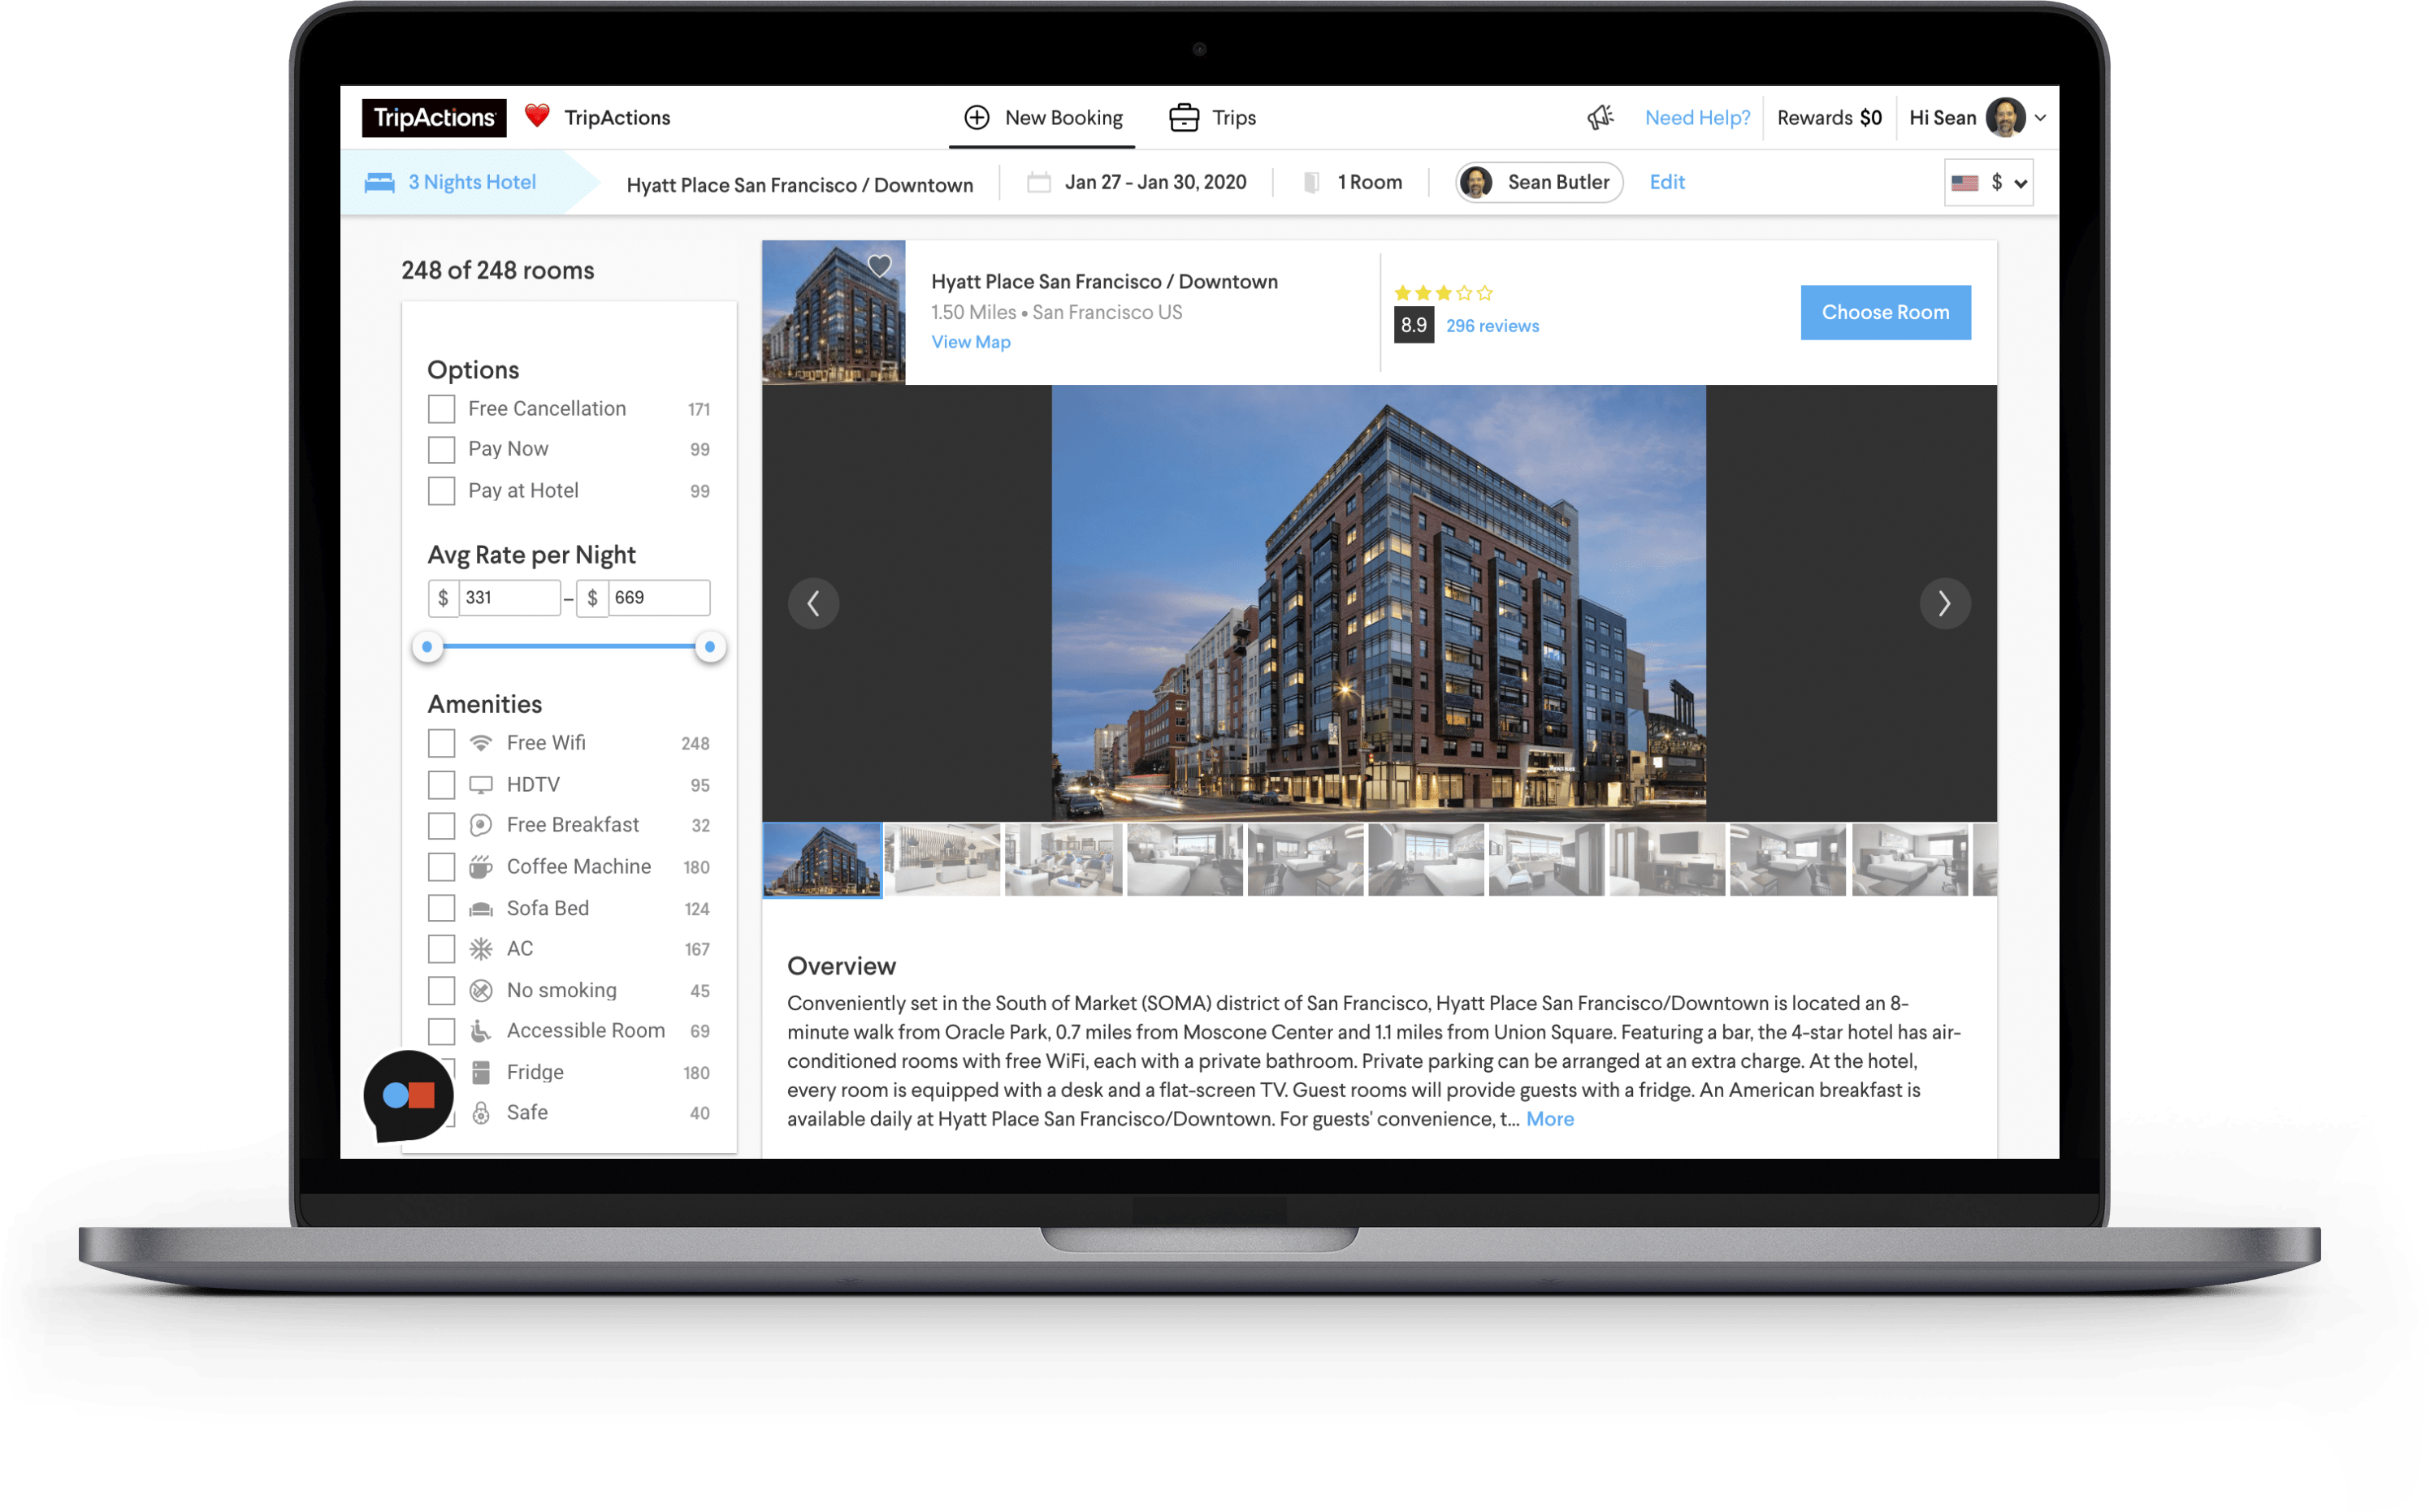Click the Safe lock icon
The image size is (2430, 1512).
tap(483, 1115)
